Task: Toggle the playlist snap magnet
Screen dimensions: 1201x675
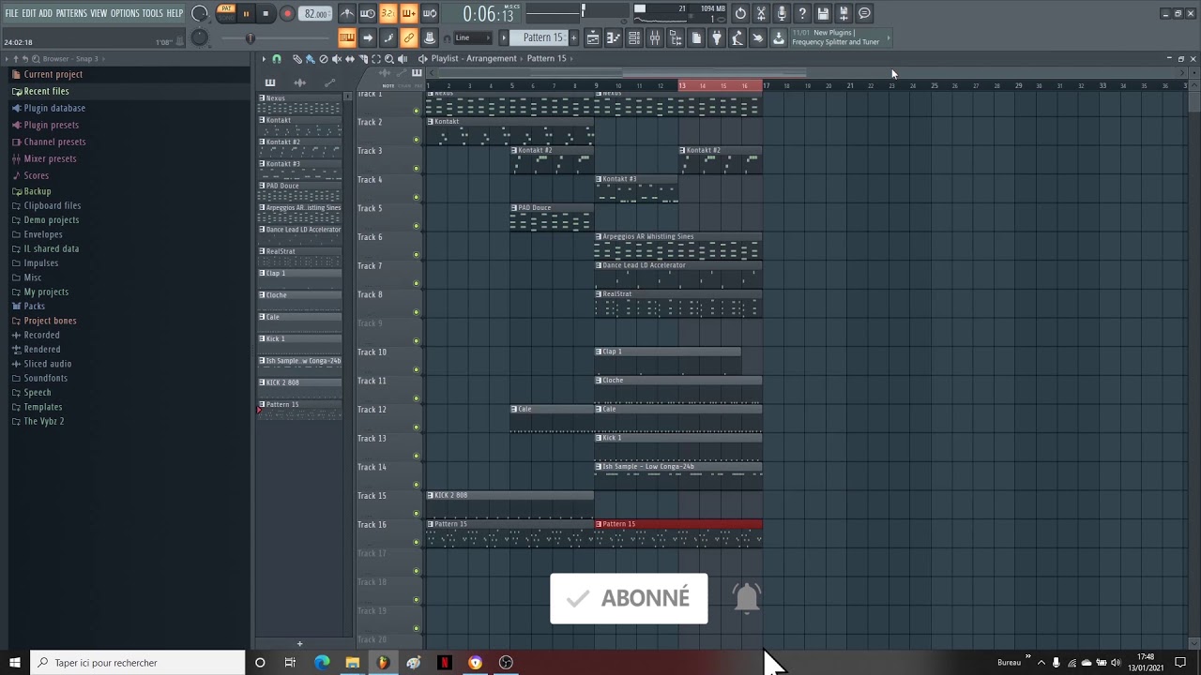Action: coord(276,59)
